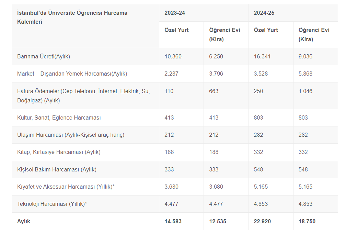Click the Barınma Ücreti(Aylık) row label
Screen dimensions: 346x235
44,56
